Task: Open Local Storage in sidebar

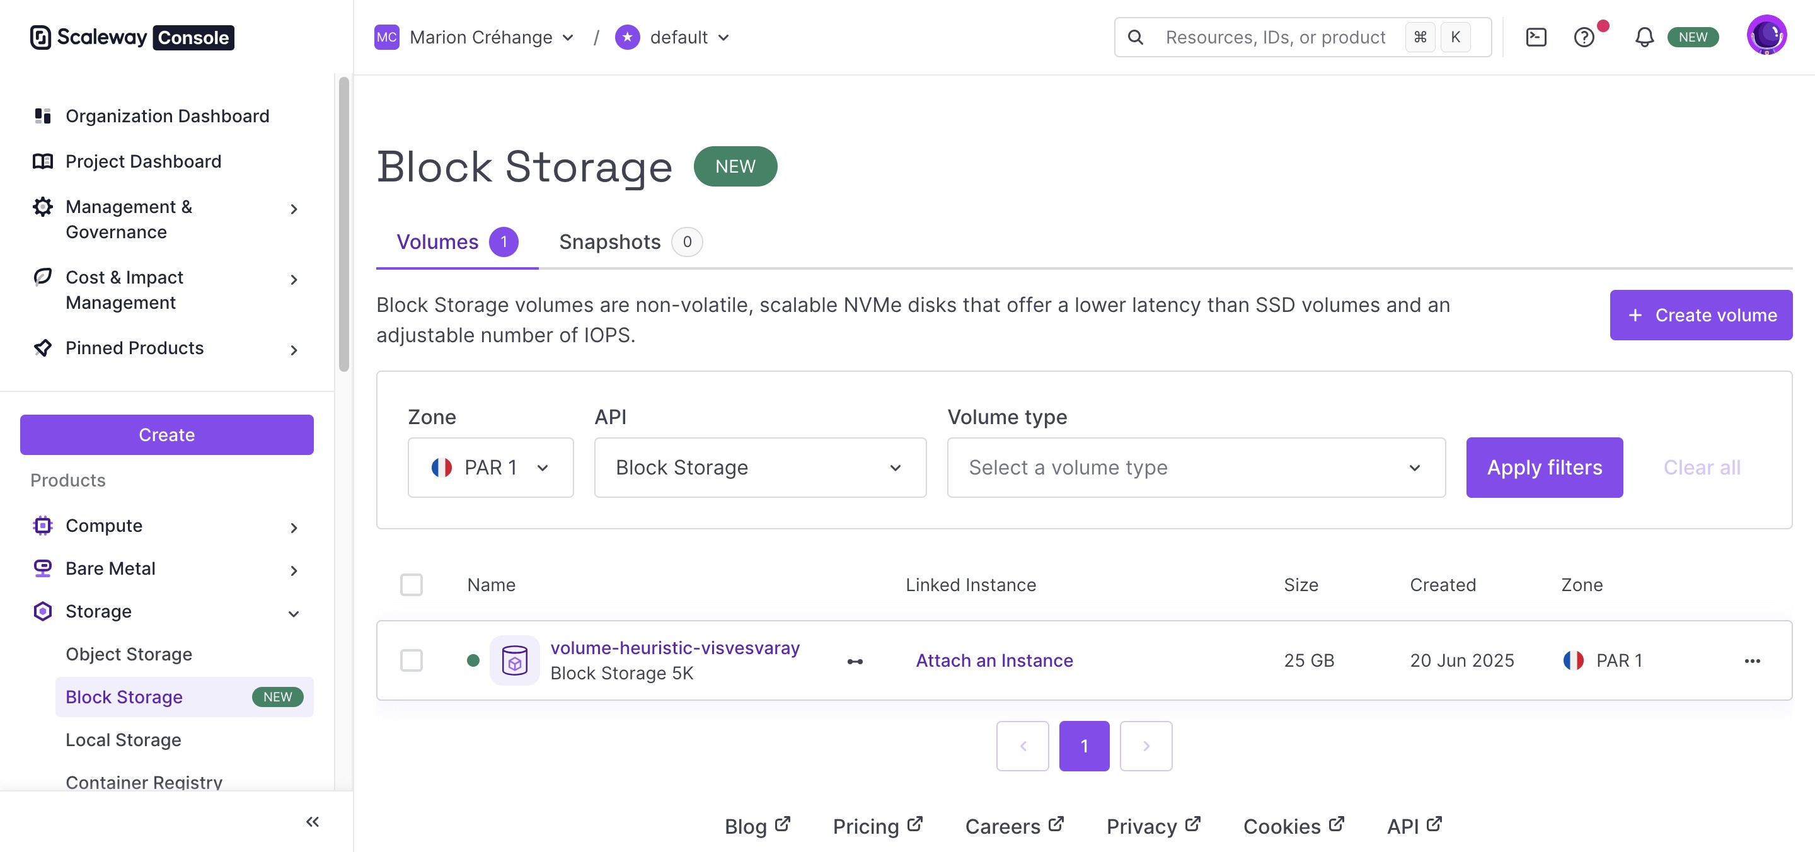Action: (x=124, y=740)
